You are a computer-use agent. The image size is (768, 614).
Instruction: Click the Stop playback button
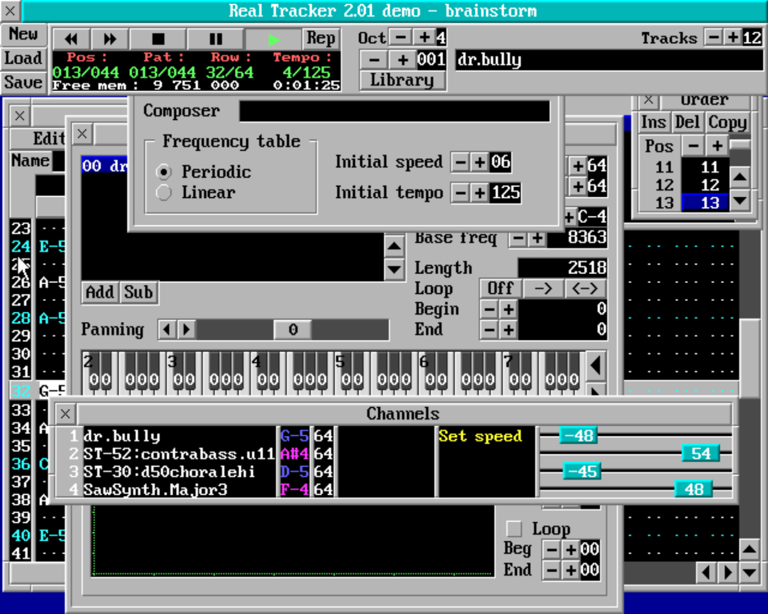coord(158,39)
